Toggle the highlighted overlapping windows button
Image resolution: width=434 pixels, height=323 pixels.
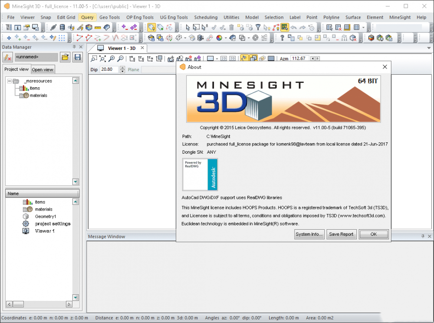coord(253,59)
